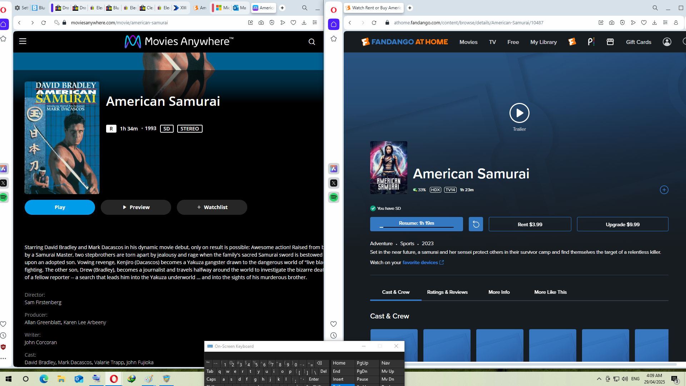Click the Fandango At Home logo
The width and height of the screenshot is (686, 386).
pos(404,42)
